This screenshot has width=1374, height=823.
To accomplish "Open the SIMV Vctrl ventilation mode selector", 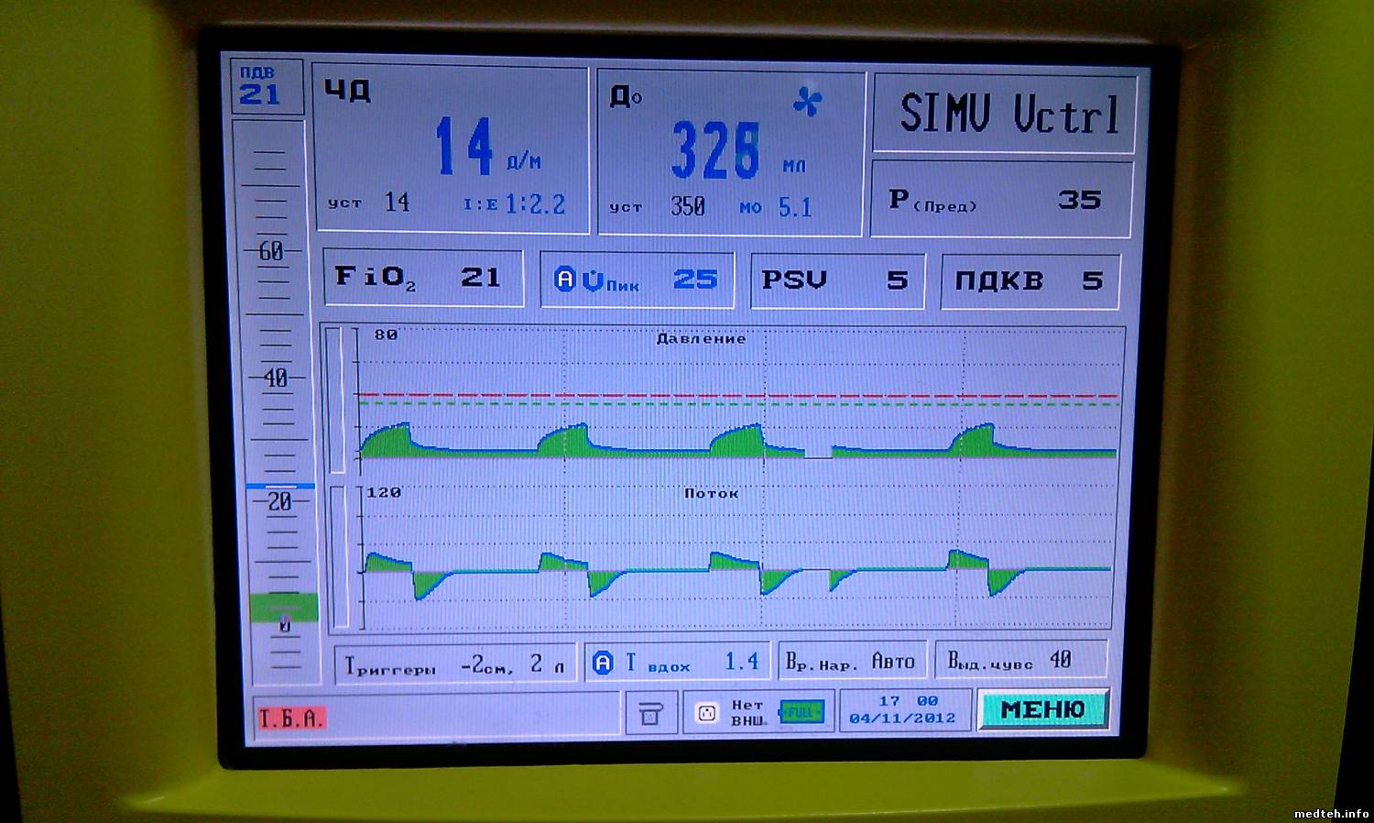I will tap(1006, 115).
